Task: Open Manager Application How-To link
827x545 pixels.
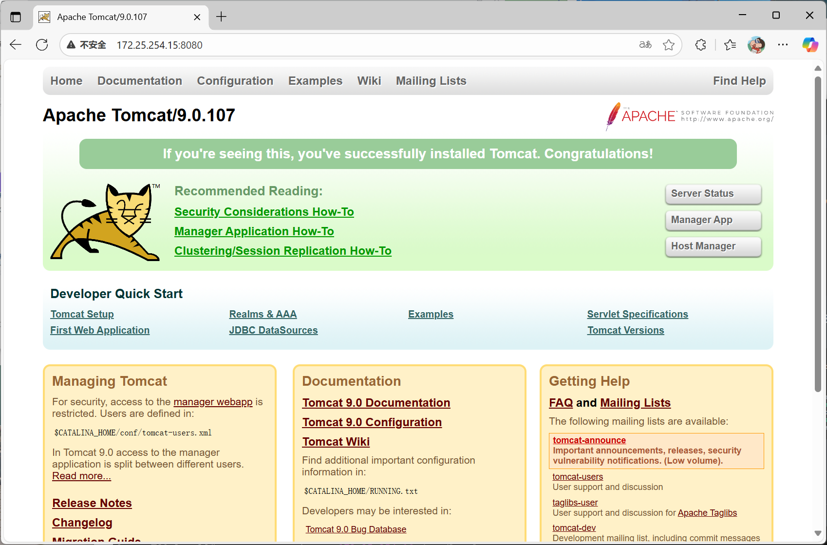Action: point(254,231)
